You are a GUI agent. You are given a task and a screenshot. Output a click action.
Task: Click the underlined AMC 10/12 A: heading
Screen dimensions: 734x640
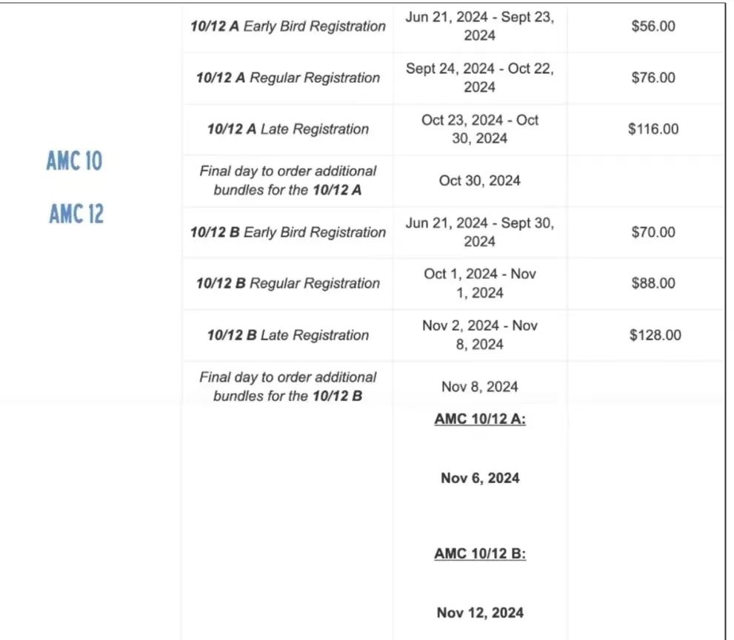[x=480, y=419]
